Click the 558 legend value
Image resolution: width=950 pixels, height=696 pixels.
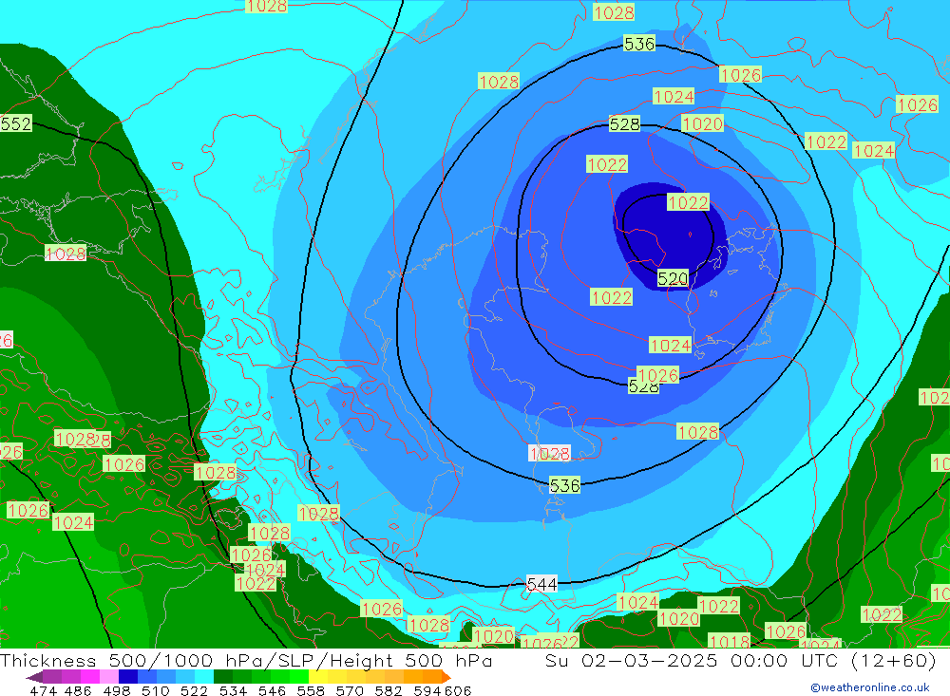[311, 690]
